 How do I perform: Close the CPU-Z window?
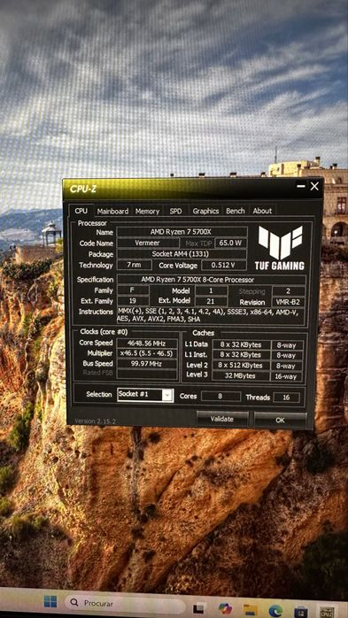point(314,187)
